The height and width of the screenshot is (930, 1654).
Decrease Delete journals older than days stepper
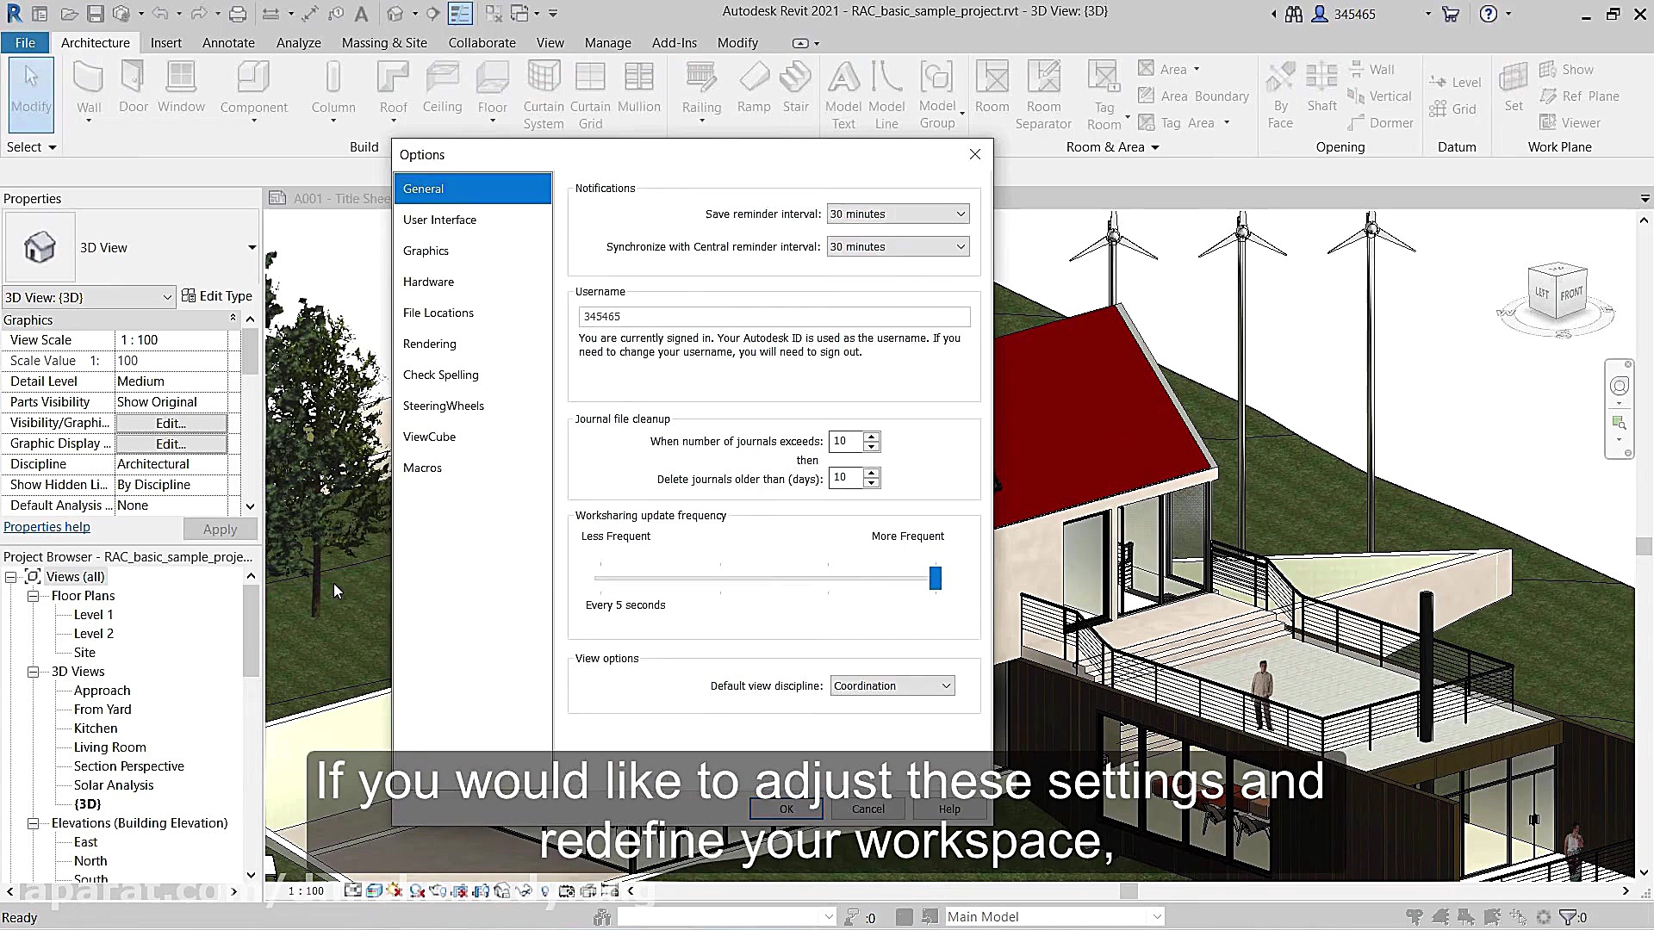click(872, 483)
